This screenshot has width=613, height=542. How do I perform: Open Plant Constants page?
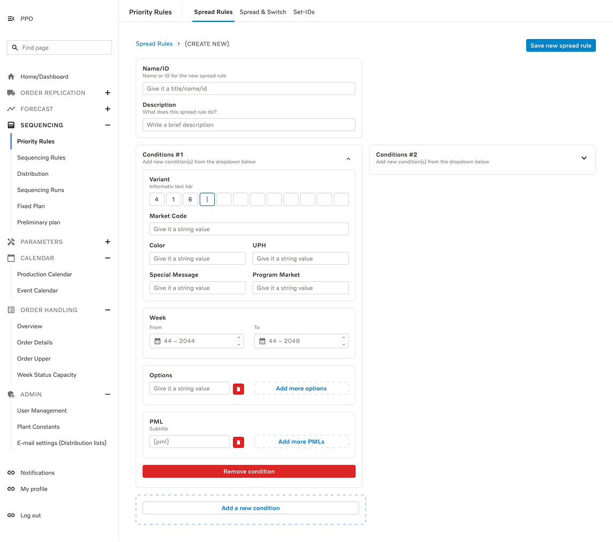pos(39,427)
